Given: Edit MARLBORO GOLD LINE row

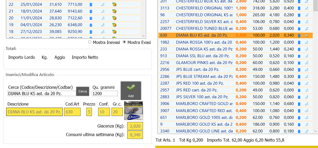Looking at the screenshot, I should click(x=307, y=131).
